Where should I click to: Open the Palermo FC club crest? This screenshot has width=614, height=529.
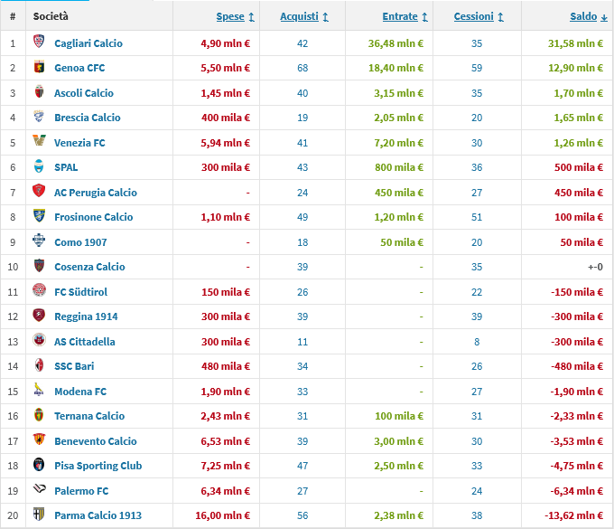[x=39, y=488]
